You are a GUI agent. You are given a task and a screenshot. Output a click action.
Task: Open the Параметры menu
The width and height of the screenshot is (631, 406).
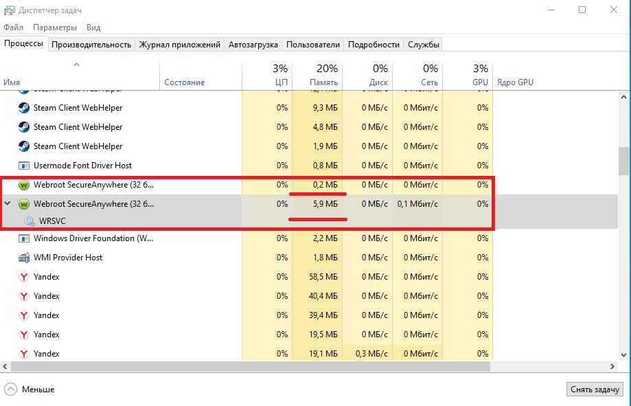(55, 27)
